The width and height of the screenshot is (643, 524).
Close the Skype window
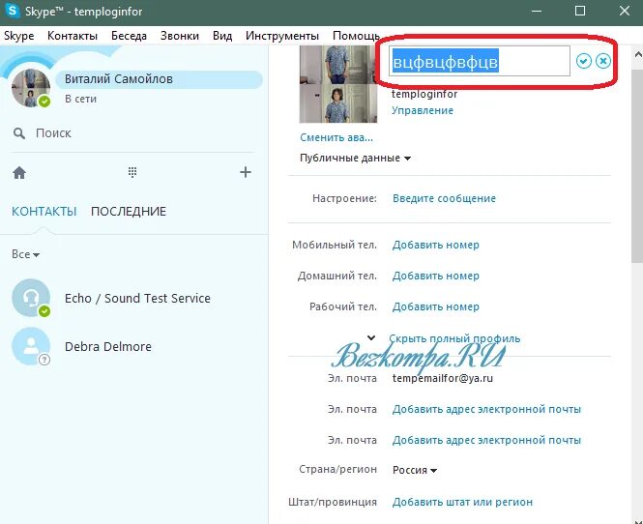[624, 11]
